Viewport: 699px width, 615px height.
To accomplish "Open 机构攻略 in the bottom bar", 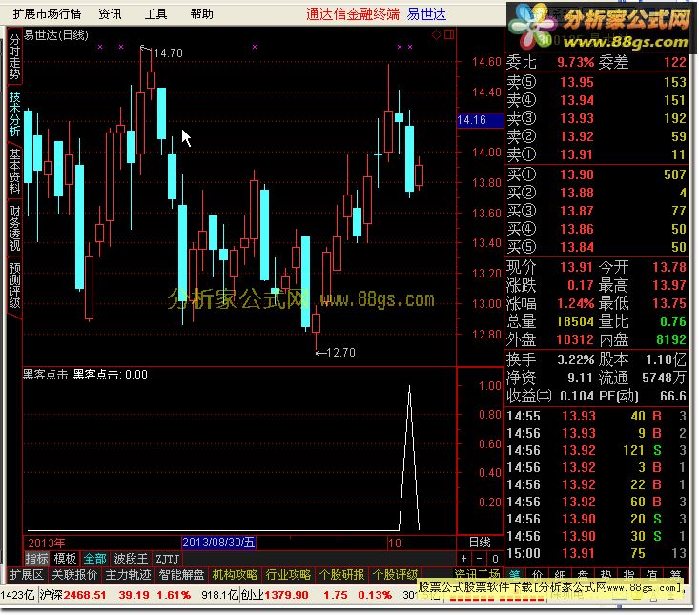I will [235, 574].
